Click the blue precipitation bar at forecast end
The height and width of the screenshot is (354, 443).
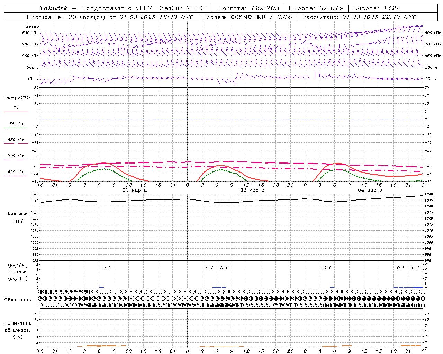tap(418, 287)
